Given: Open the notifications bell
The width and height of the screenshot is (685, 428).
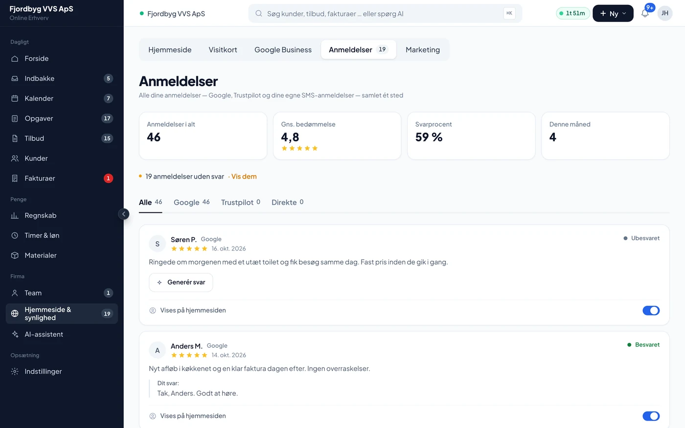Looking at the screenshot, I should tap(645, 13).
